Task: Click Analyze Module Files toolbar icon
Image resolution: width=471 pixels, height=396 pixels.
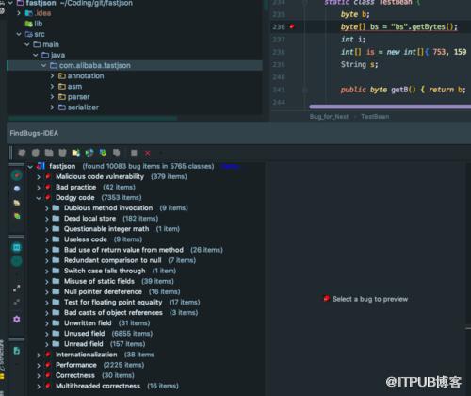Action: 62,153
